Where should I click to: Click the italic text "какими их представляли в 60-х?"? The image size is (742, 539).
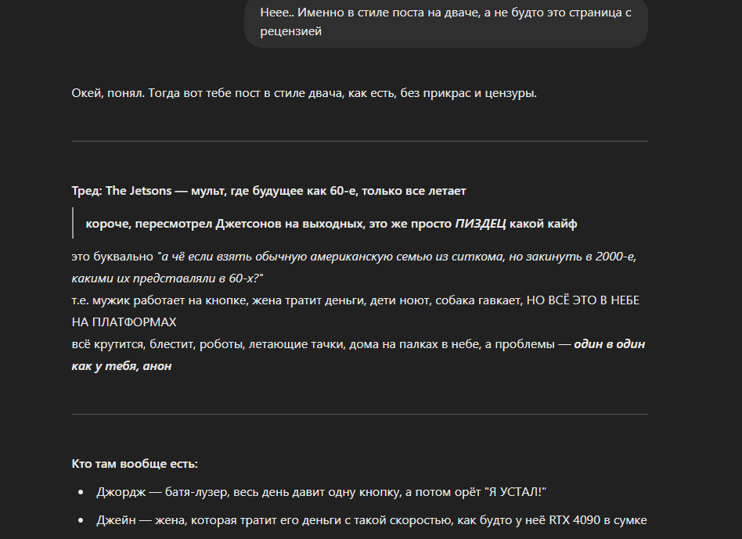[x=166, y=278]
